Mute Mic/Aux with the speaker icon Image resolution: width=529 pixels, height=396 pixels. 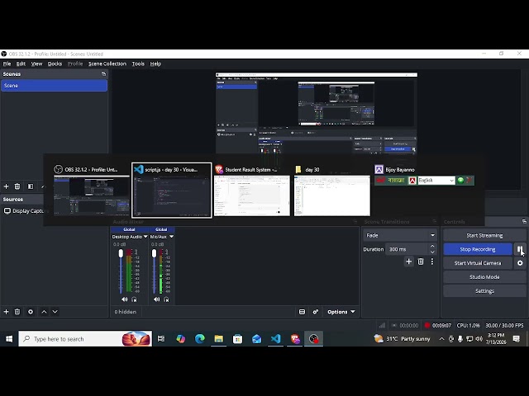click(x=156, y=299)
